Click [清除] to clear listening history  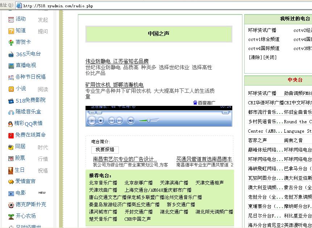tap(255, 57)
